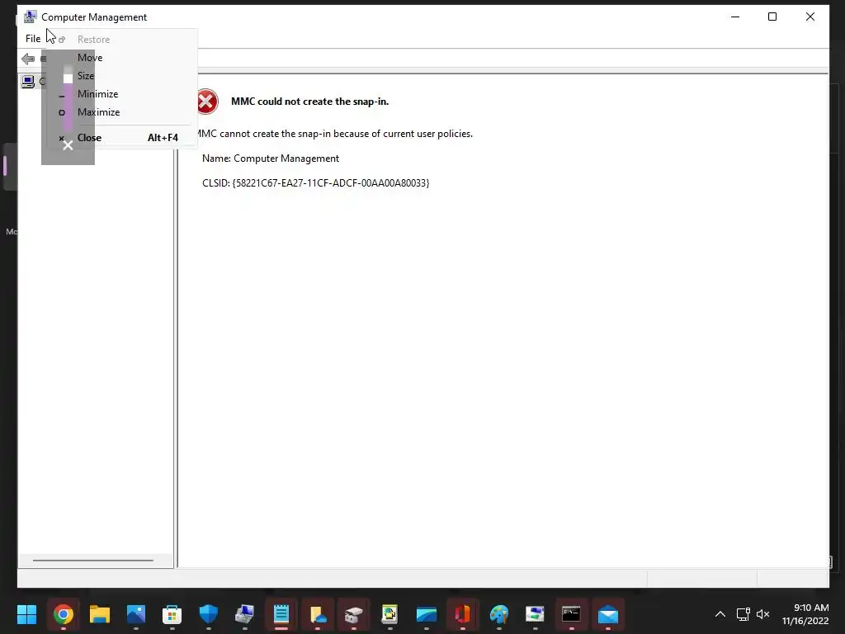Click the muted speaker tray icon
Image resolution: width=845 pixels, height=634 pixels.
763,614
